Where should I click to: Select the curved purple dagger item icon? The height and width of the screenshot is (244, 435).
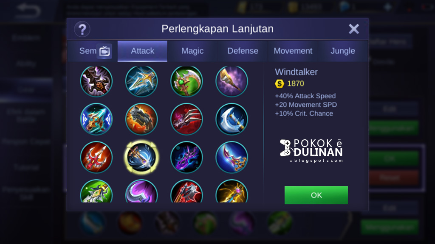click(x=232, y=157)
